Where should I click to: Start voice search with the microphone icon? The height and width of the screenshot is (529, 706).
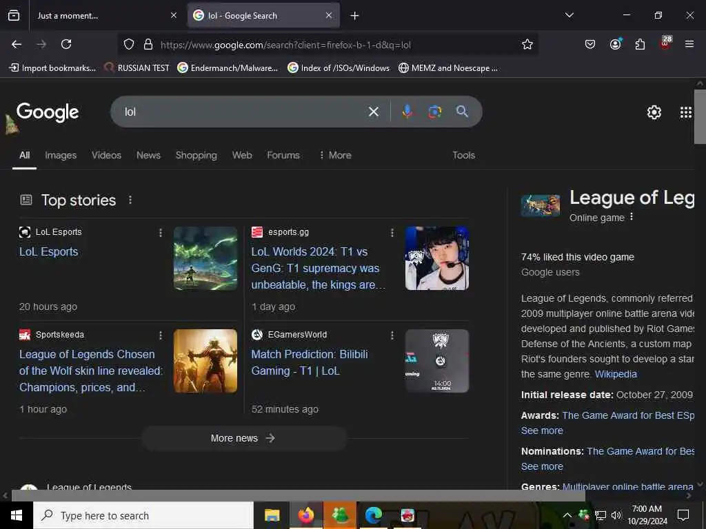click(x=407, y=111)
